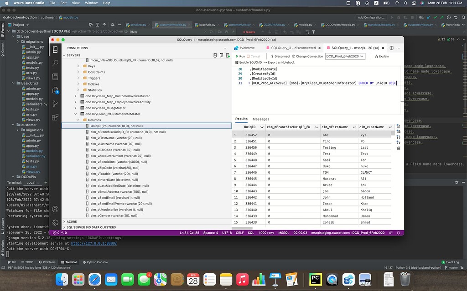Save query results as CSV

coord(398,126)
